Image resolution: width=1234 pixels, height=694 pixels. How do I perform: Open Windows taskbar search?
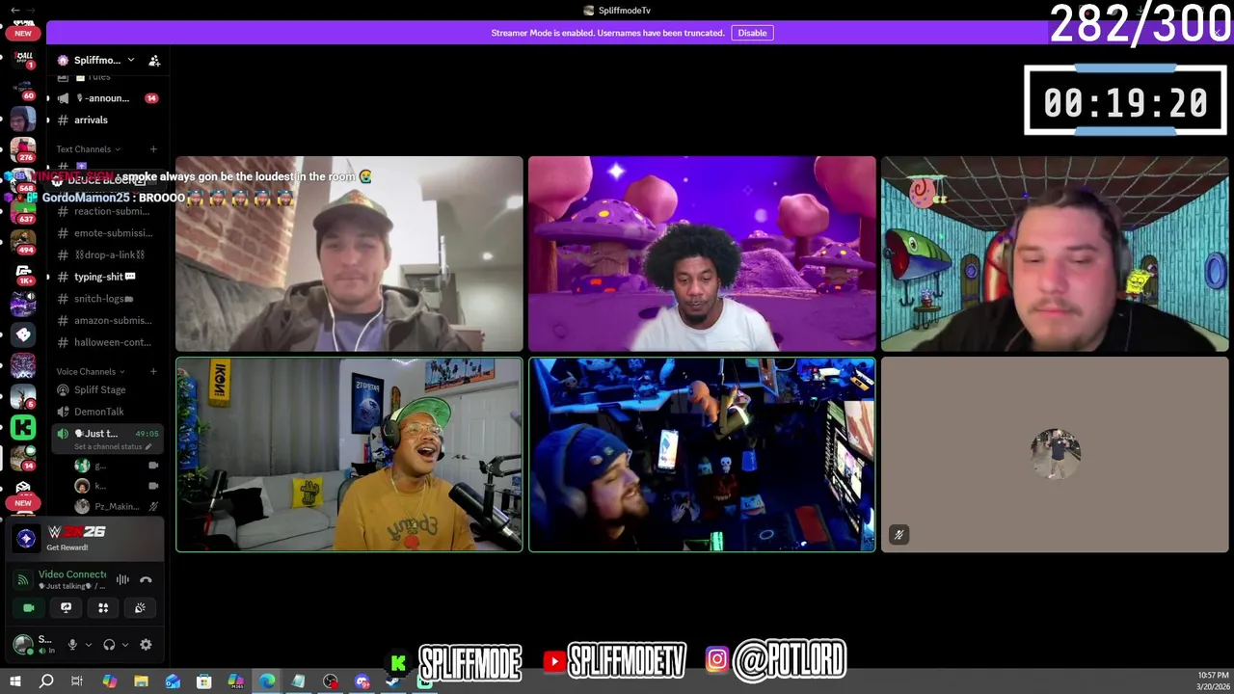coord(46,681)
